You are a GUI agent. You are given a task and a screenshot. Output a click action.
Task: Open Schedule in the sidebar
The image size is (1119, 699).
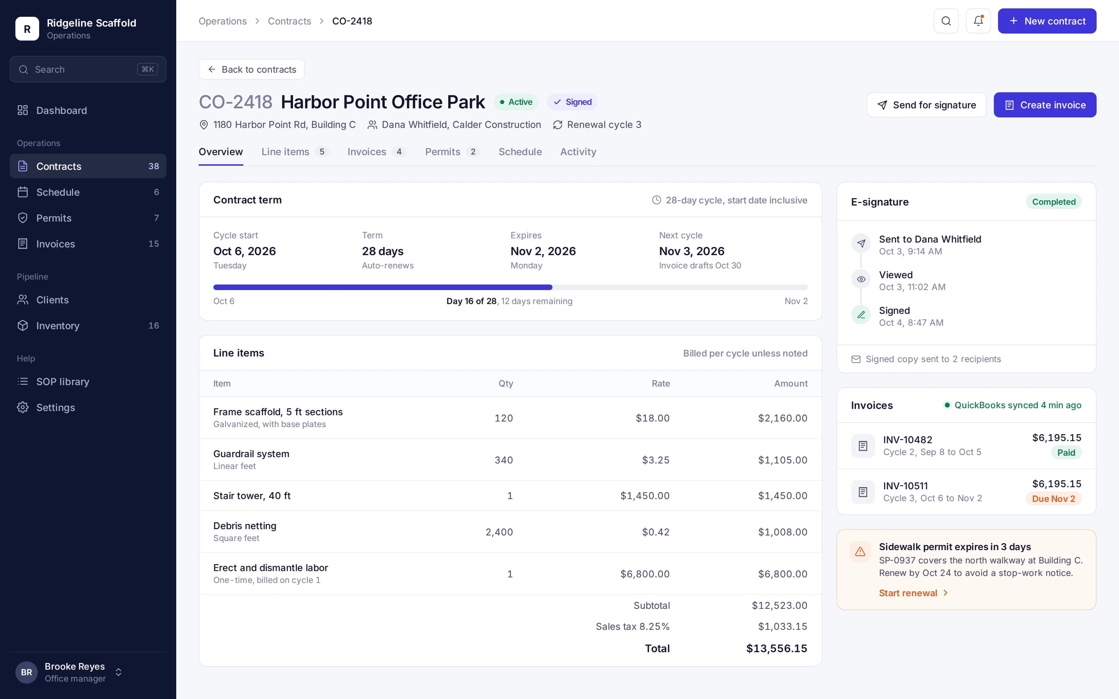[88, 192]
